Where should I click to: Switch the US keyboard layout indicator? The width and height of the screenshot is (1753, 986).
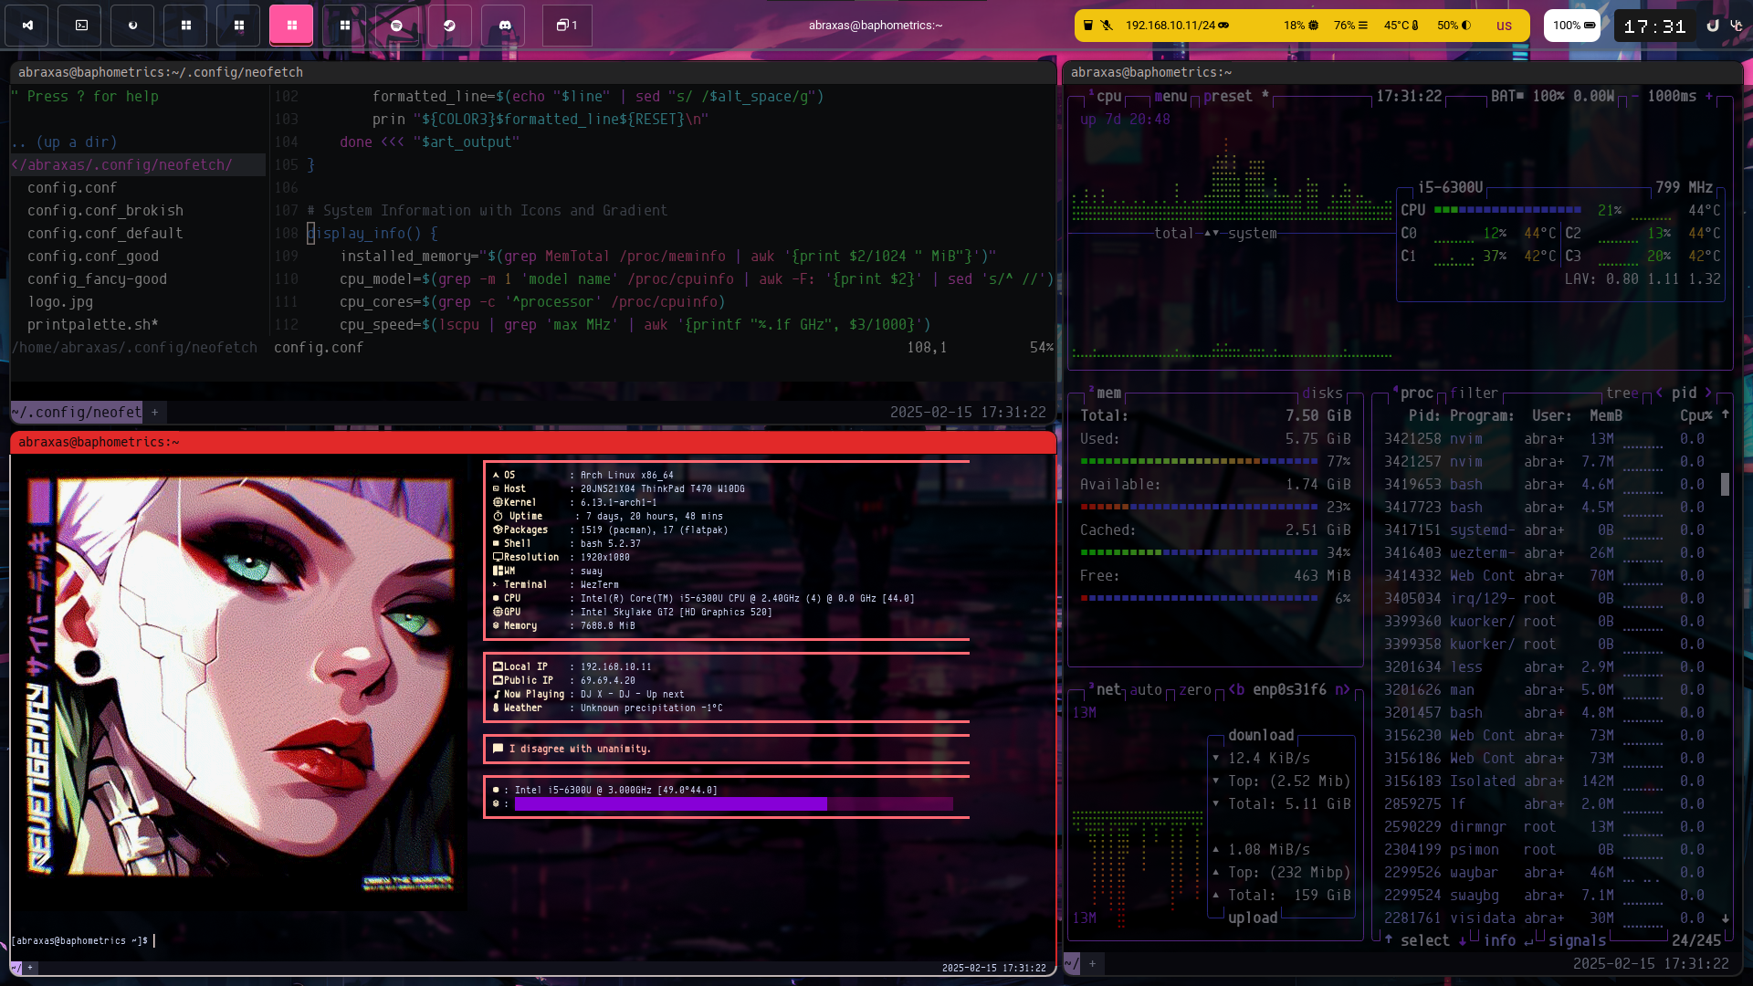click(1504, 26)
